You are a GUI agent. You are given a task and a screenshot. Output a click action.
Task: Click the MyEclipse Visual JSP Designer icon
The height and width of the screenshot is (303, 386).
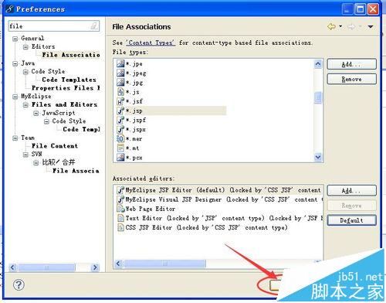pyautogui.click(x=120, y=199)
